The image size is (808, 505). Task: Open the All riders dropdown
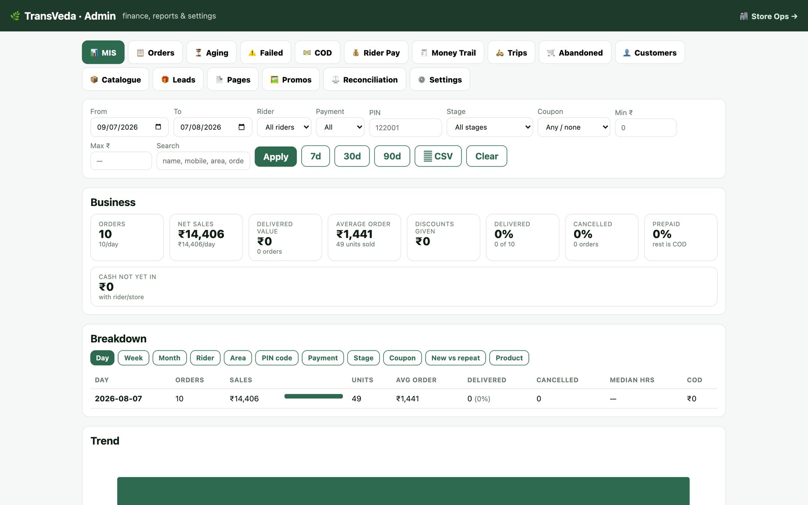tap(284, 127)
